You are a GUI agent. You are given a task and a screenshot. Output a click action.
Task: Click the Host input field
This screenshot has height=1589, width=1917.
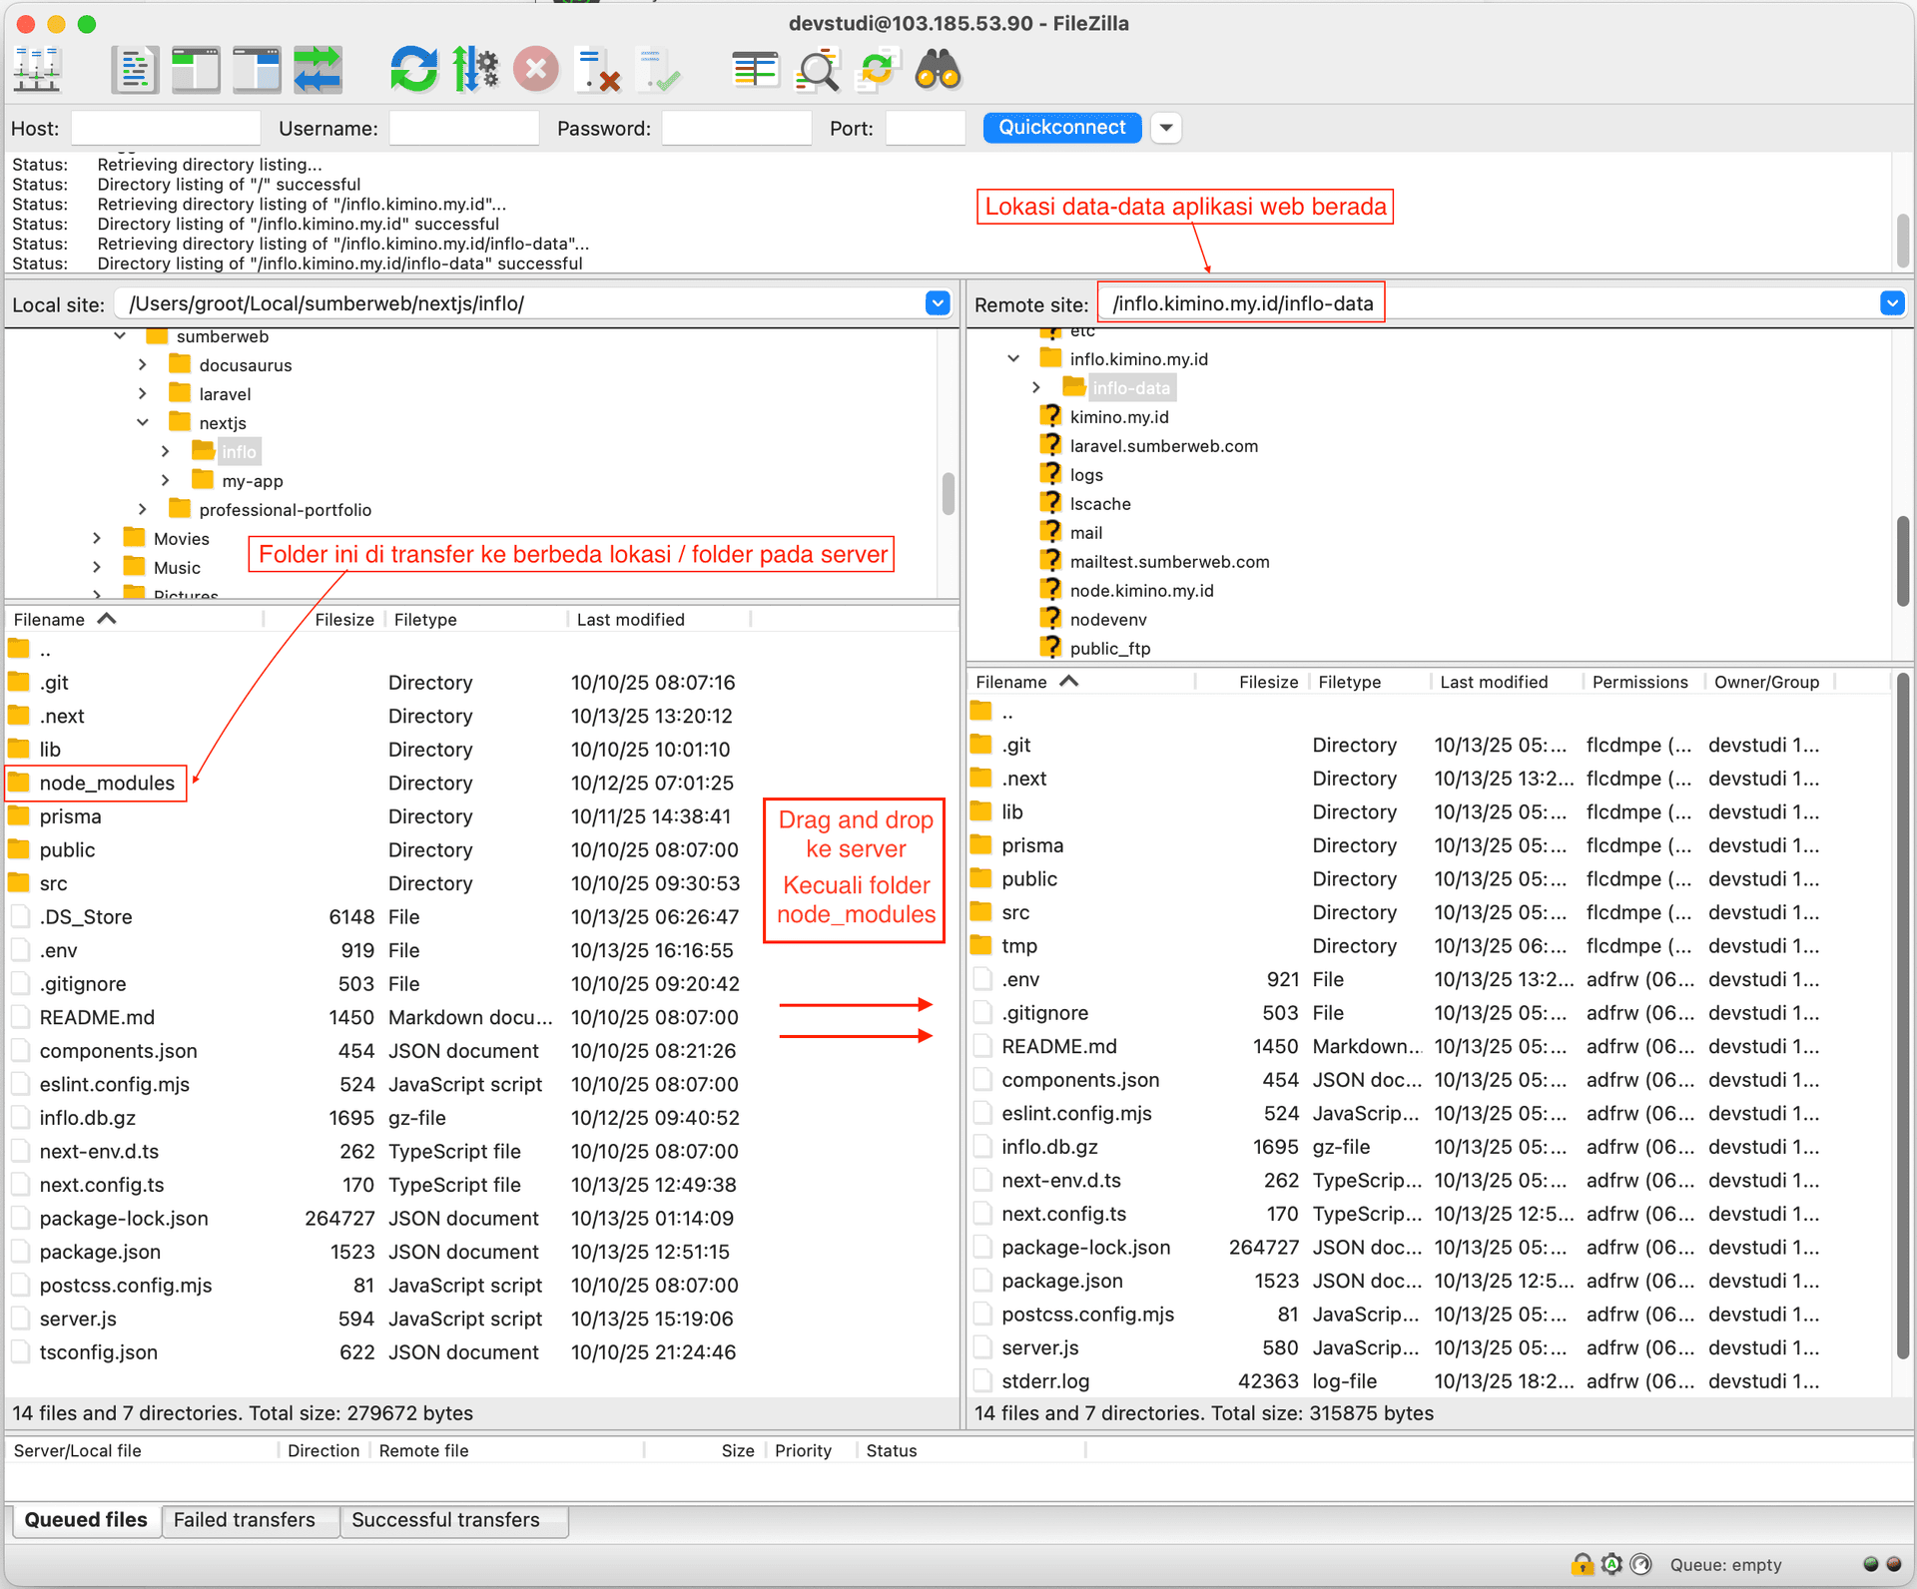pyautogui.click(x=166, y=129)
